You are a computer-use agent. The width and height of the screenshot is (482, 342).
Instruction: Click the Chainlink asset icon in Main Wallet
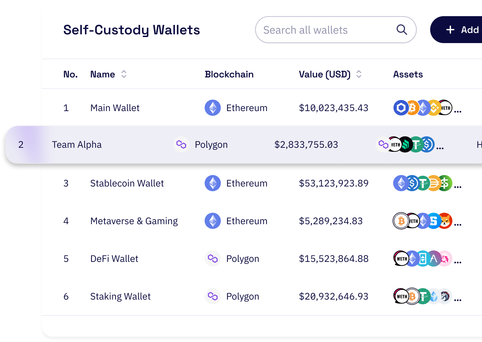click(401, 108)
